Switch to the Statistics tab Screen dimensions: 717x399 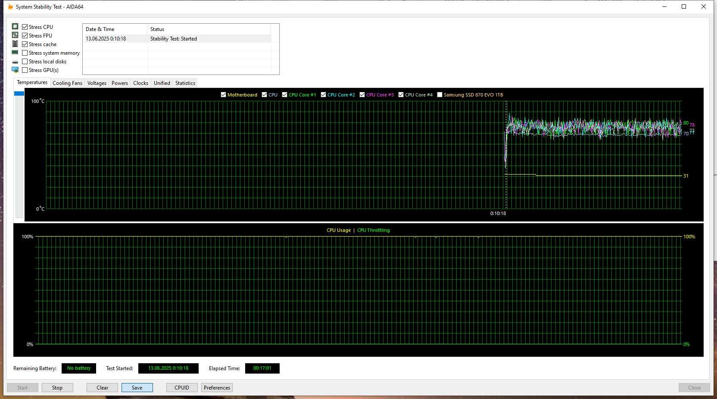coord(185,83)
